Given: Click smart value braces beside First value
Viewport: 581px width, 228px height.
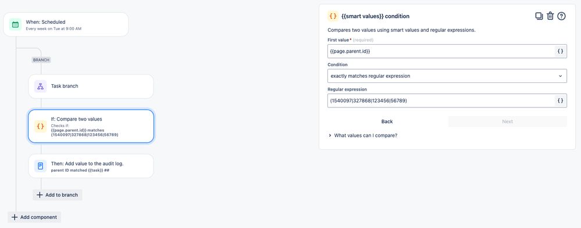Looking at the screenshot, I should [561, 52].
